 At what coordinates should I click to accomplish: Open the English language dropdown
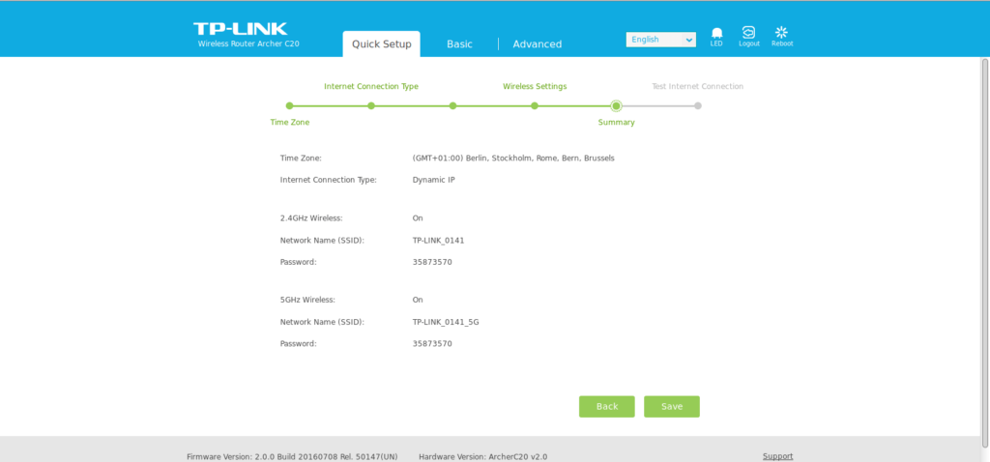pyautogui.click(x=660, y=40)
